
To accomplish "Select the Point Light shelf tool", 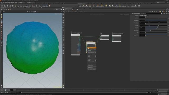I will (83, 6).
